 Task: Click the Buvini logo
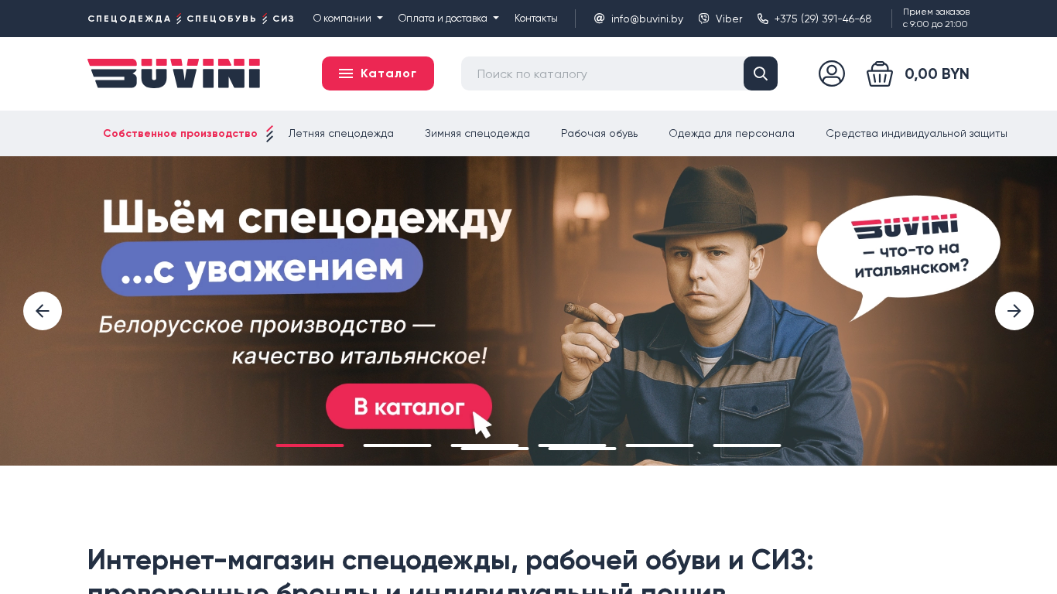[x=173, y=73]
